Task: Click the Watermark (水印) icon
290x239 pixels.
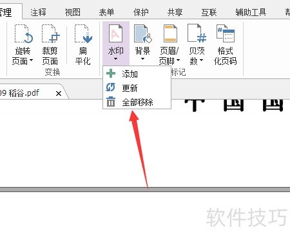Action: click(x=116, y=33)
